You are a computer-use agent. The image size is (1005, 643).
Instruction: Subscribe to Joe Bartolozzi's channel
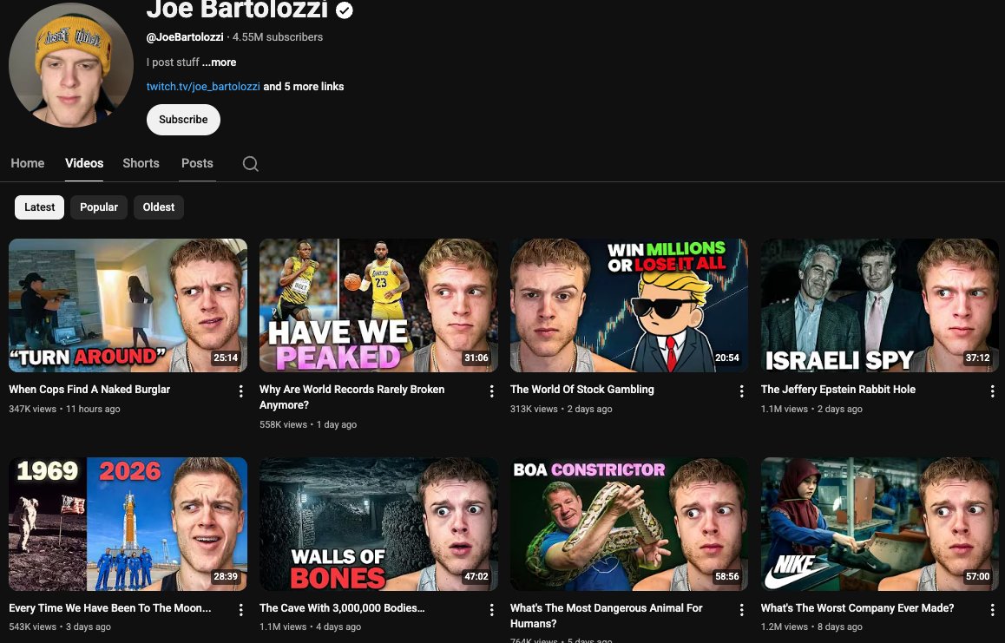[x=183, y=120]
